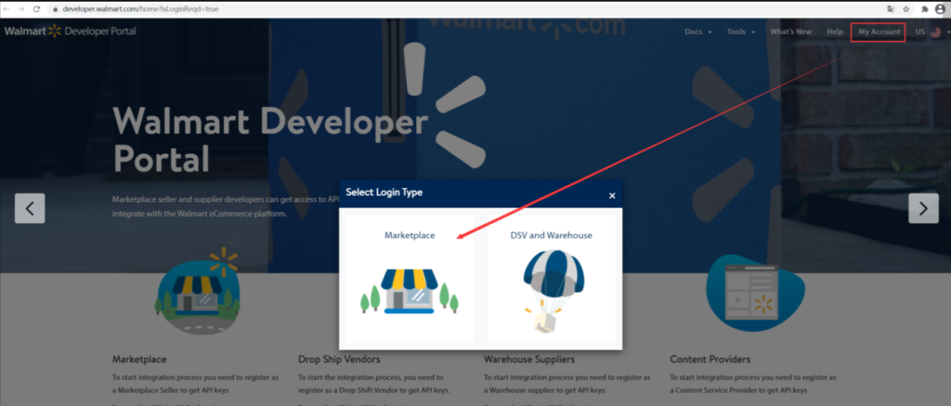The width and height of the screenshot is (951, 406).
Task: Open the US country selector
Action: (932, 32)
